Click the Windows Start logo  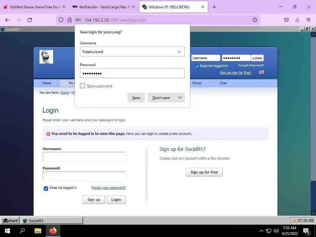7,231
